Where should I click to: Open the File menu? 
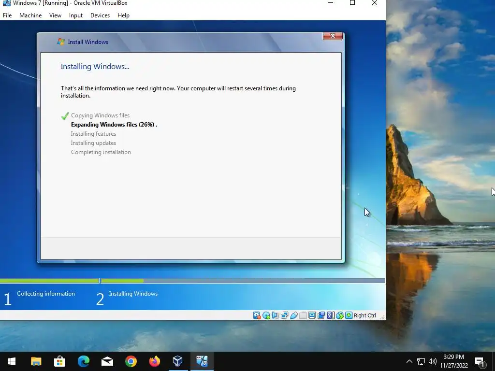7,15
